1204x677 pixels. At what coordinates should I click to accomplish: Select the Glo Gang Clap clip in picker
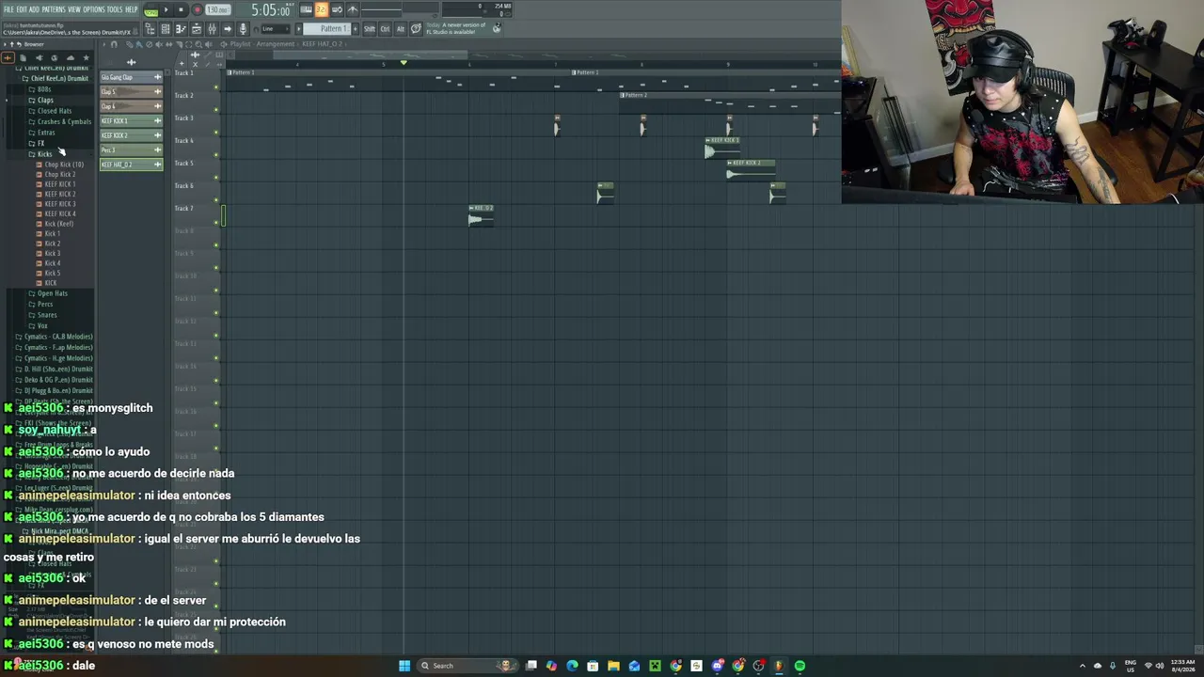131,77
